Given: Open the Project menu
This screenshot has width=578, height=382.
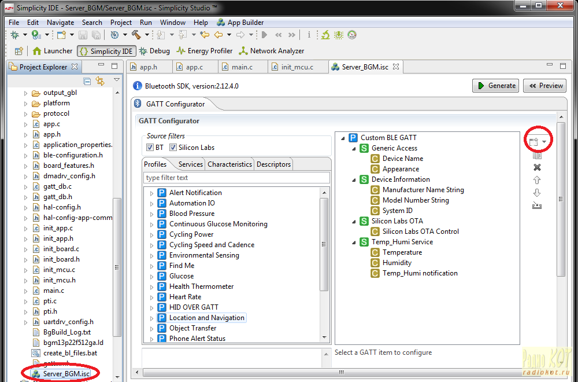Looking at the screenshot, I should tap(121, 23).
